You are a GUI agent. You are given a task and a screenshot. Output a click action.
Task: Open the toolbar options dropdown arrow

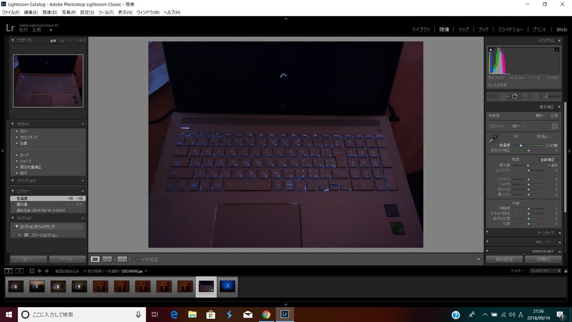point(478,260)
